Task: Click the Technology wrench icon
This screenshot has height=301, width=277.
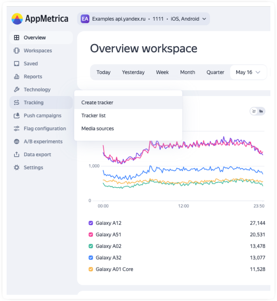Action: pyautogui.click(x=16, y=89)
